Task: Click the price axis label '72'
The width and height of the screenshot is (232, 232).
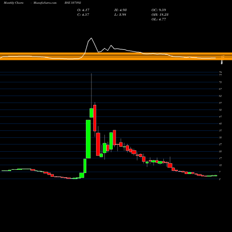Action: pos(220,82)
